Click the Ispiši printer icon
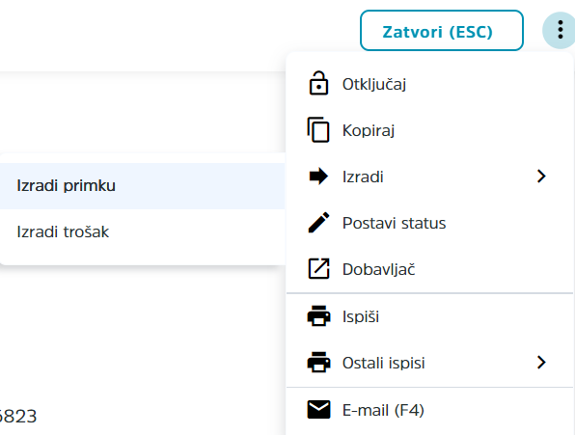Viewport: 575px width, 435px height. coord(318,315)
